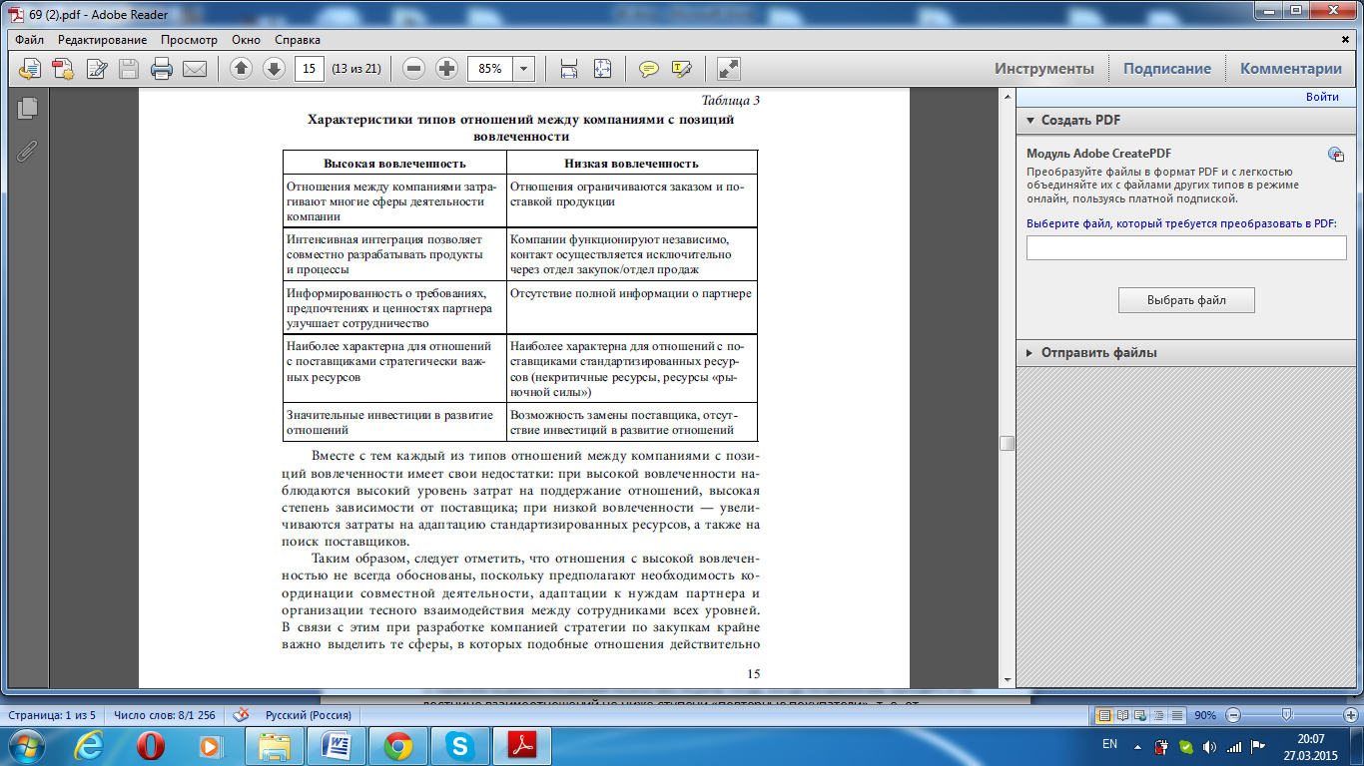The height and width of the screenshot is (766, 1364).
Task: Go to previous page arrow
Action: tap(241, 69)
